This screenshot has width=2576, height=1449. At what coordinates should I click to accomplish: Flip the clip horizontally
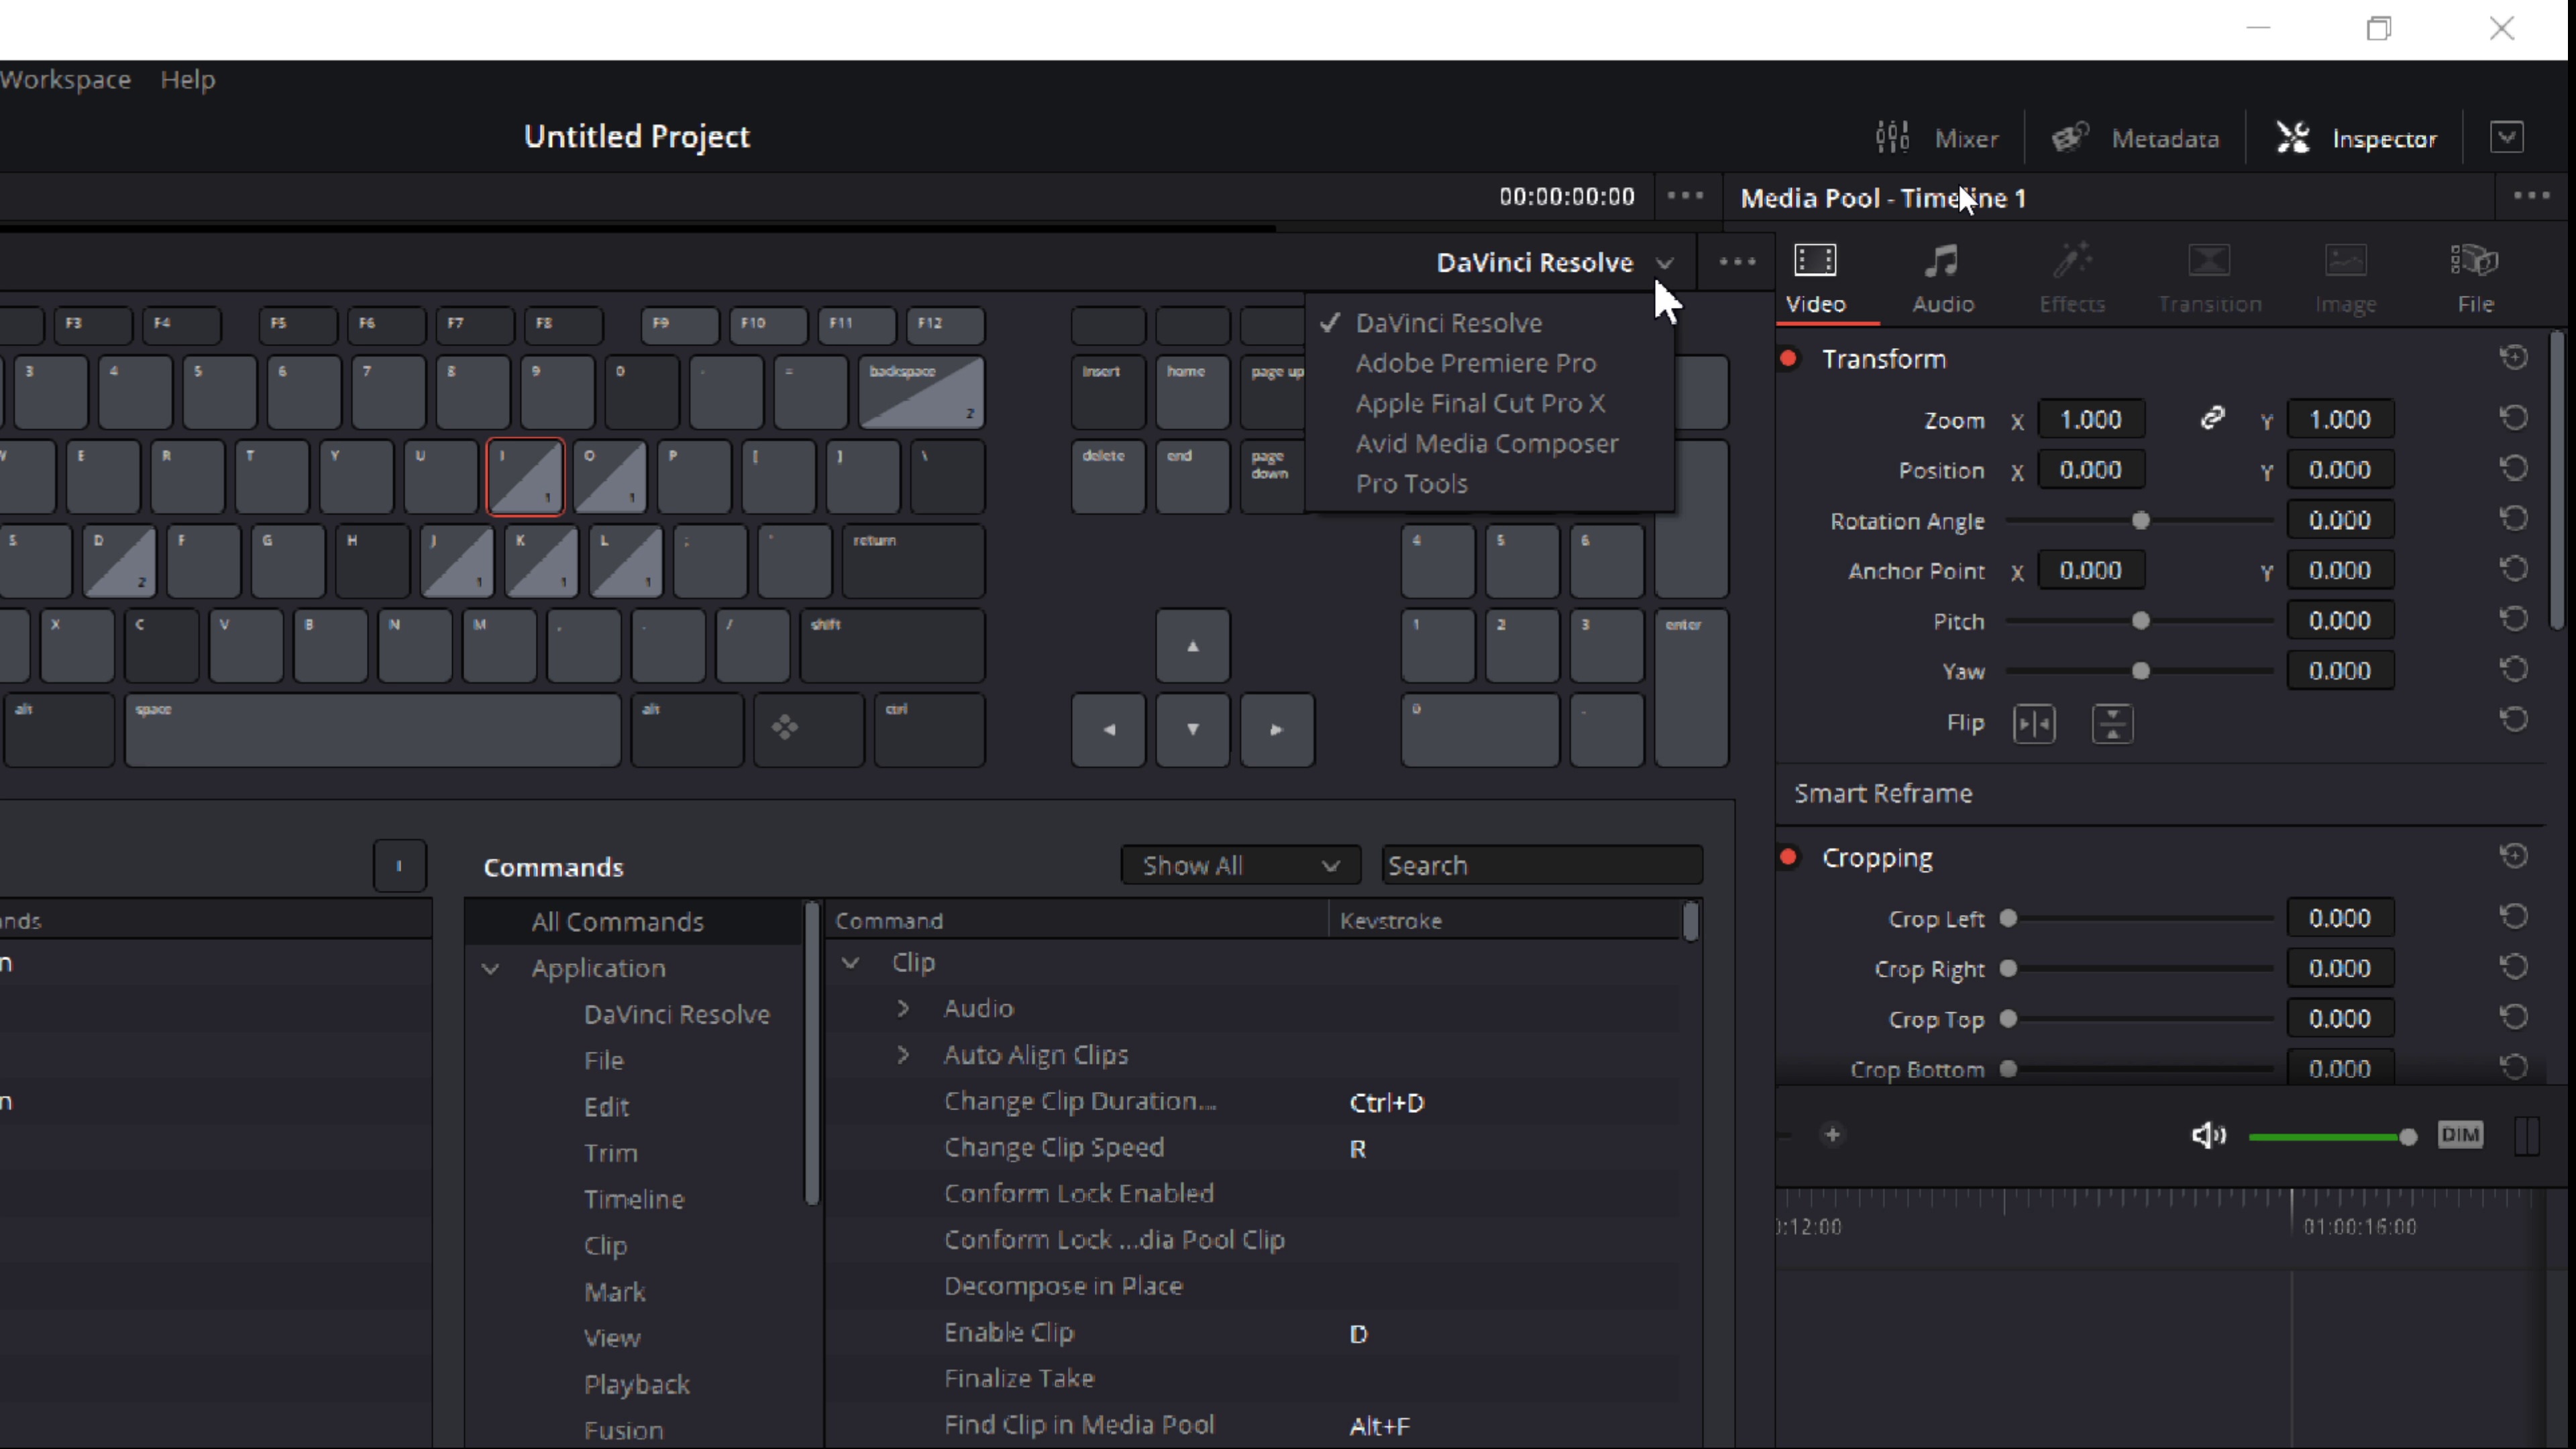pyautogui.click(x=2034, y=723)
